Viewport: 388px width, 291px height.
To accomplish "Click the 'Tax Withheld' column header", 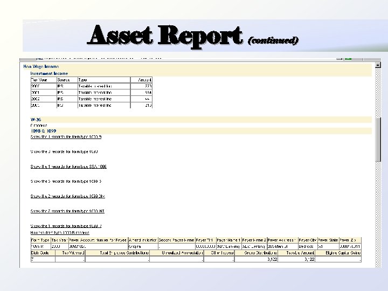I will pyautogui.click(x=70, y=253).
